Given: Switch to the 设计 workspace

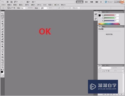Looking at the screenshot, I should tap(86, 2).
